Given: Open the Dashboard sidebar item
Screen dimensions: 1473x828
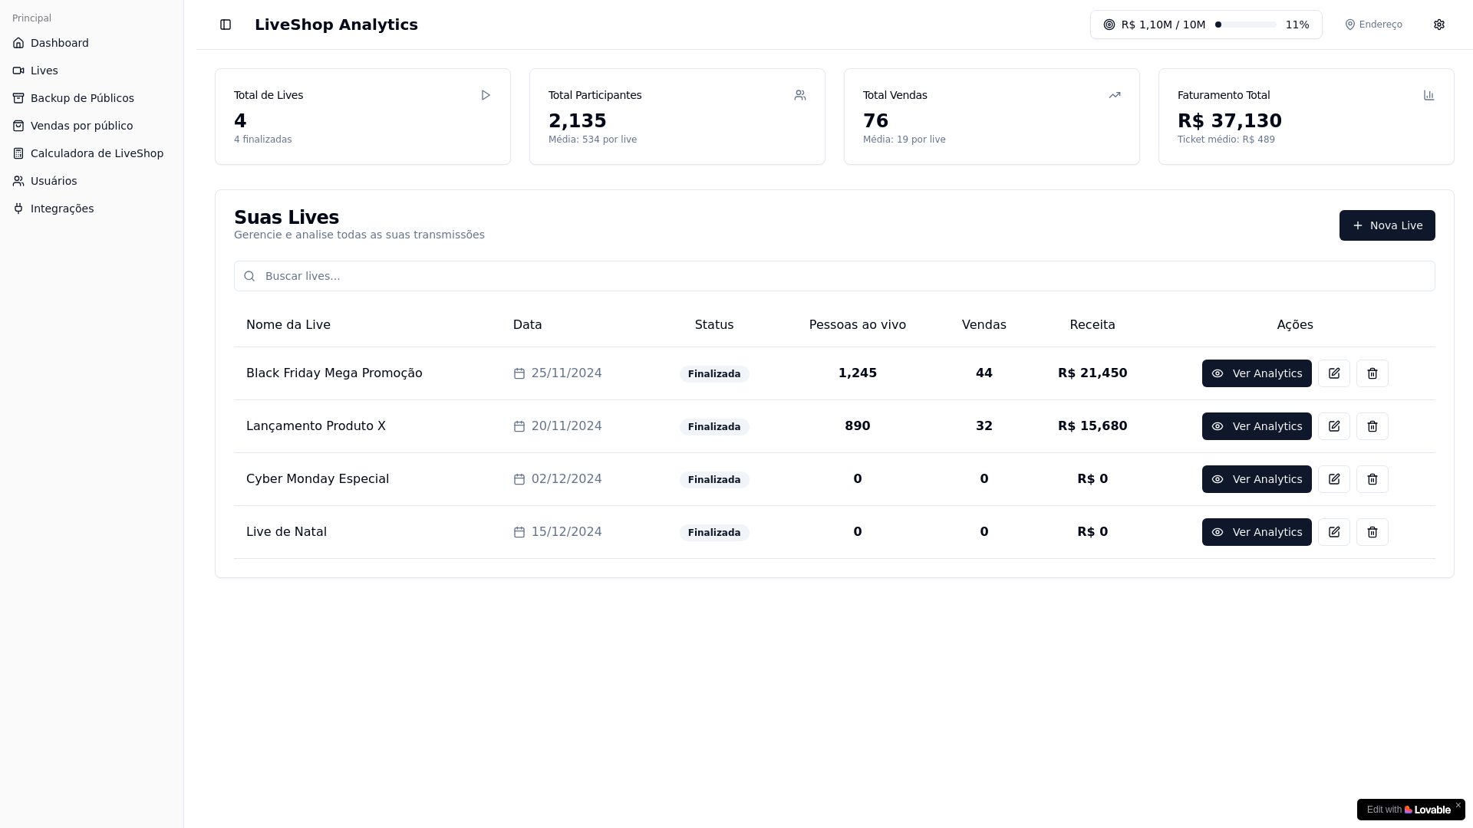Looking at the screenshot, I should [92, 43].
